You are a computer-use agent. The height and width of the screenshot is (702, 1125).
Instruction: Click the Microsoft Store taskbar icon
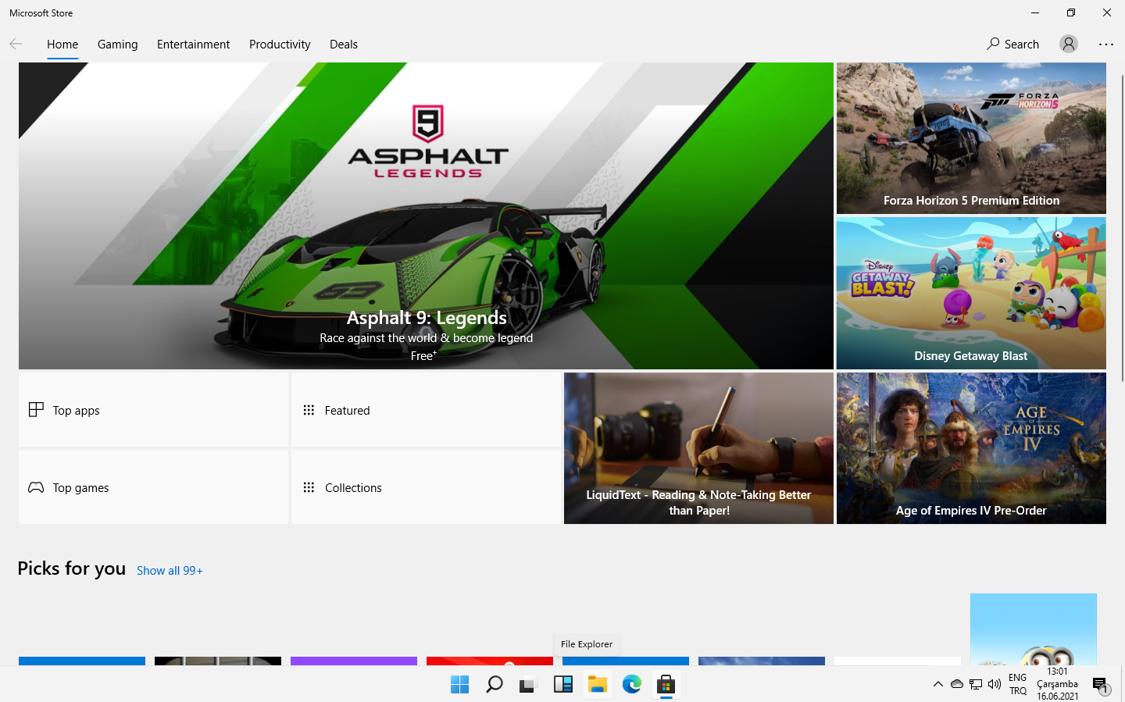[666, 685]
